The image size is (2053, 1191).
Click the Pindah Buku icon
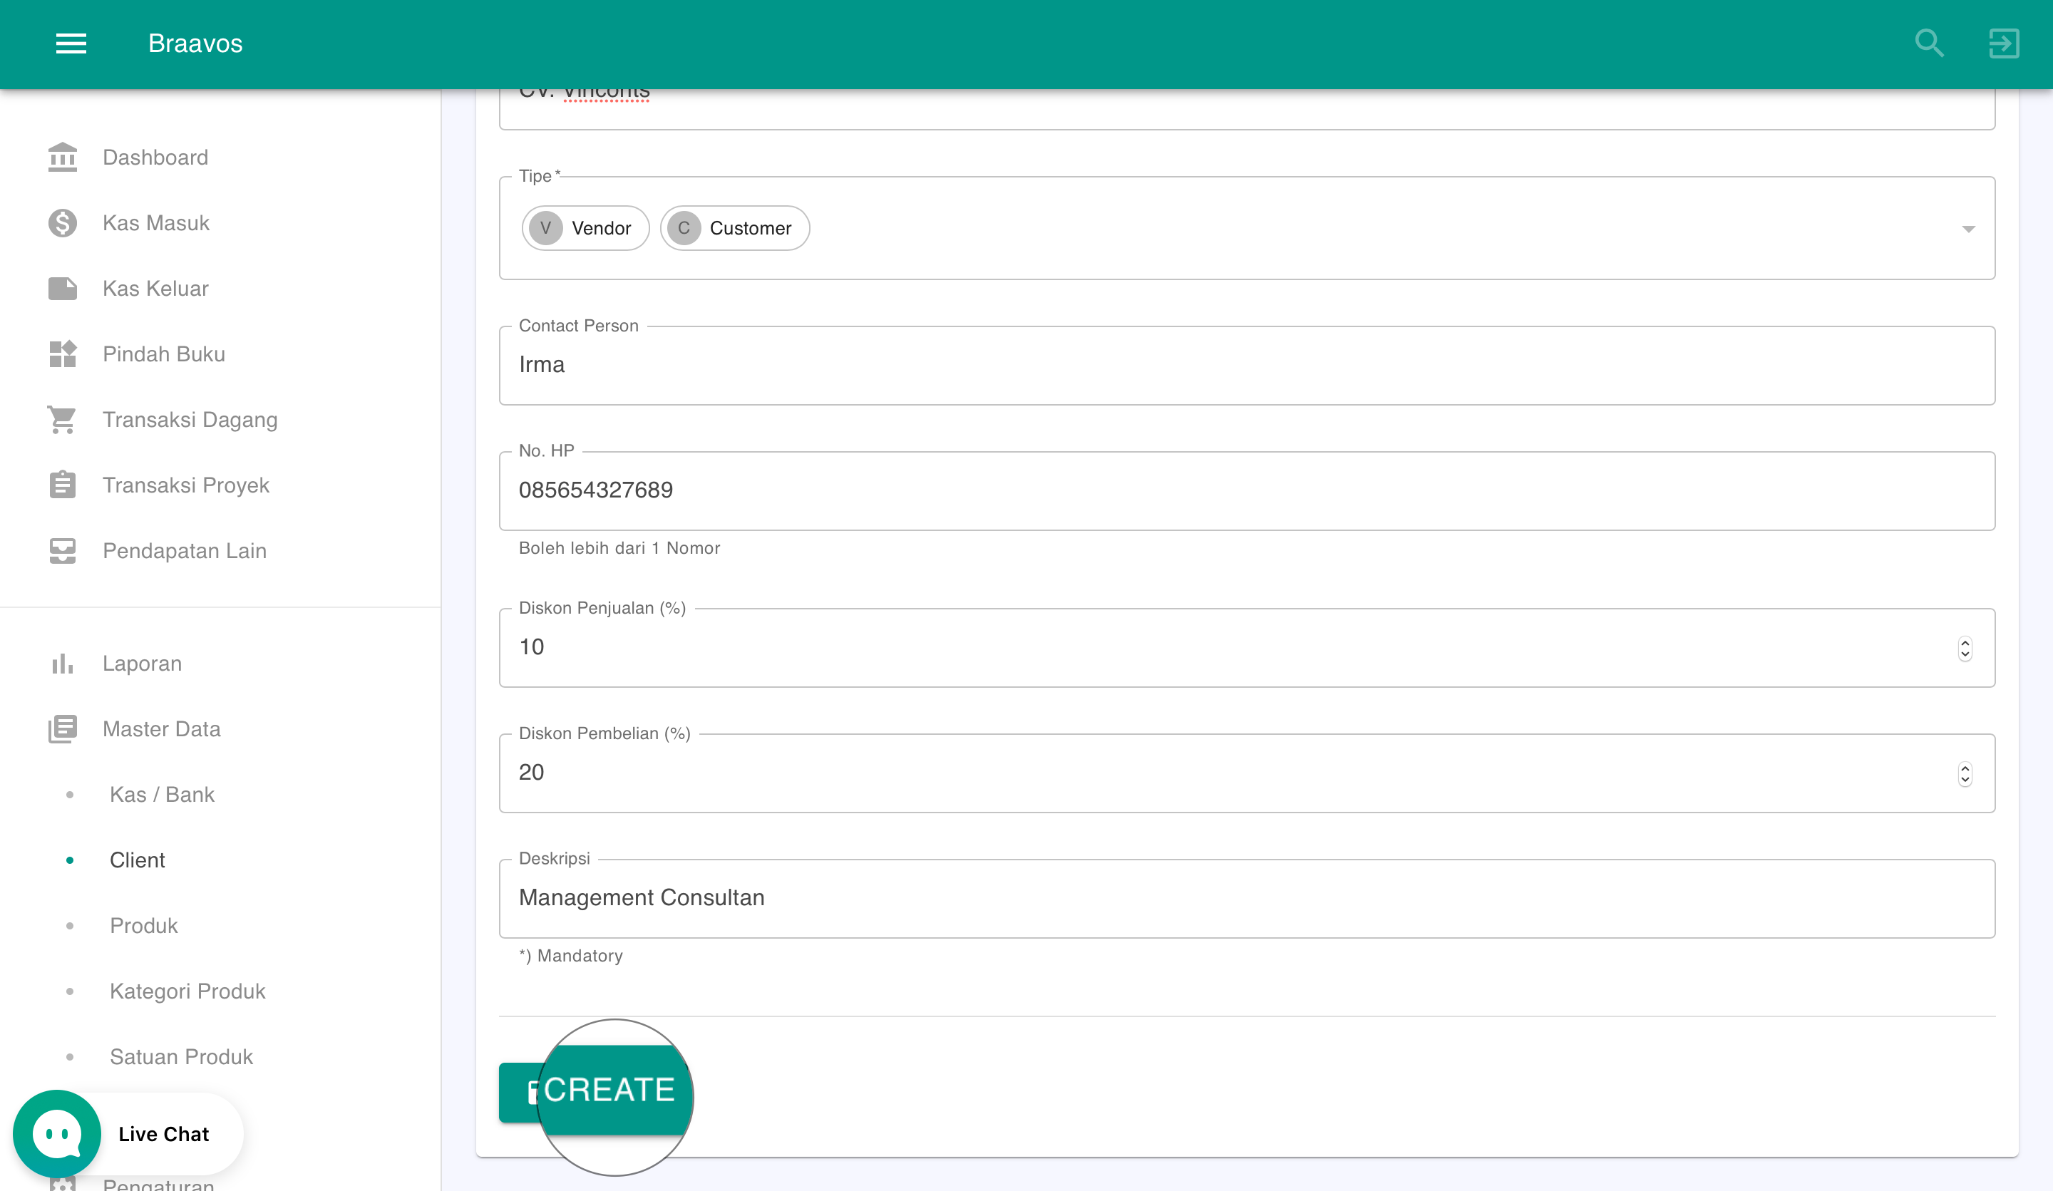click(62, 354)
